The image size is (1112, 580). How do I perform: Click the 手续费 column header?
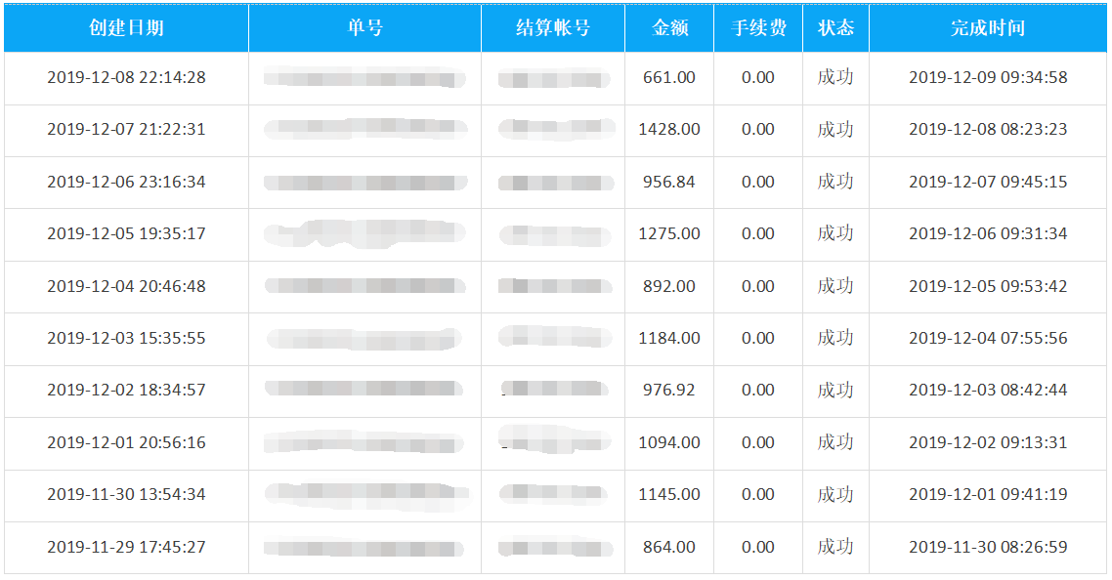758,28
